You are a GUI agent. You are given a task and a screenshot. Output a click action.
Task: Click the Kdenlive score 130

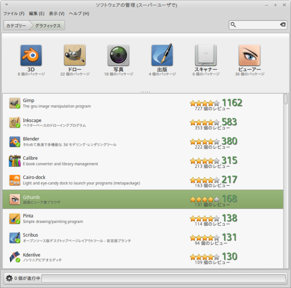230,257
